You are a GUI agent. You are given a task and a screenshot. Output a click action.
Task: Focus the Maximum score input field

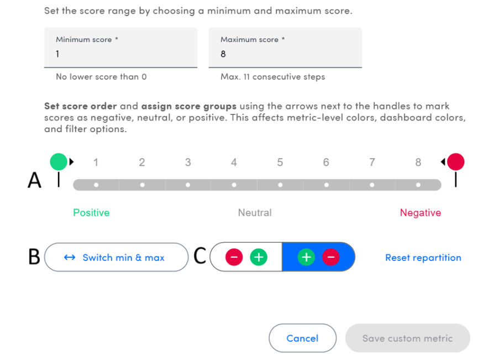[x=285, y=54]
